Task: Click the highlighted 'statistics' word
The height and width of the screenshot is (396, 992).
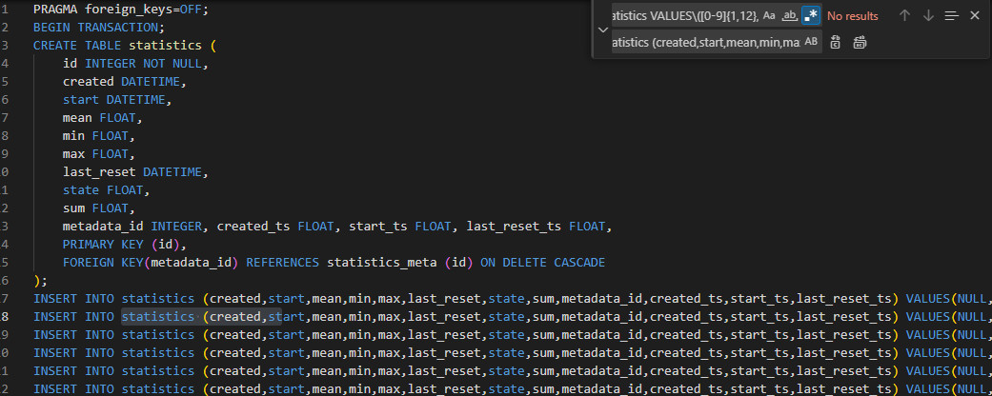Action: [157, 316]
